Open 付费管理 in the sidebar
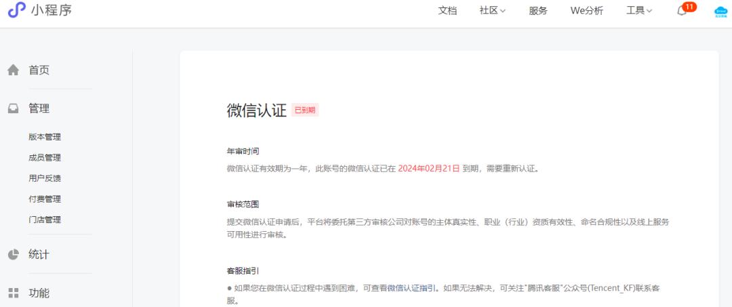This screenshot has width=732, height=307. 45,199
